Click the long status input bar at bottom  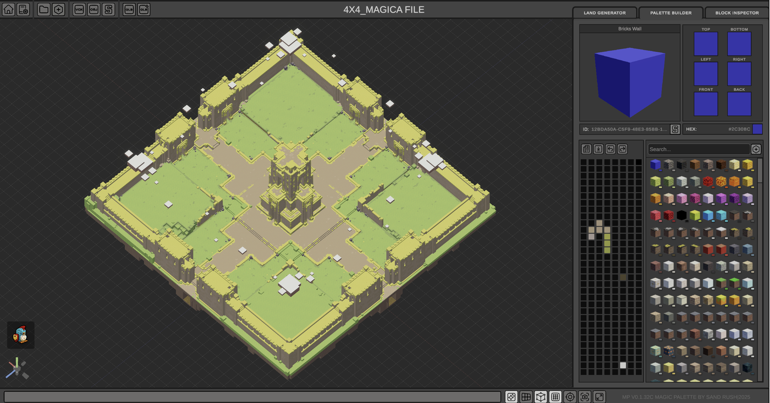252,396
